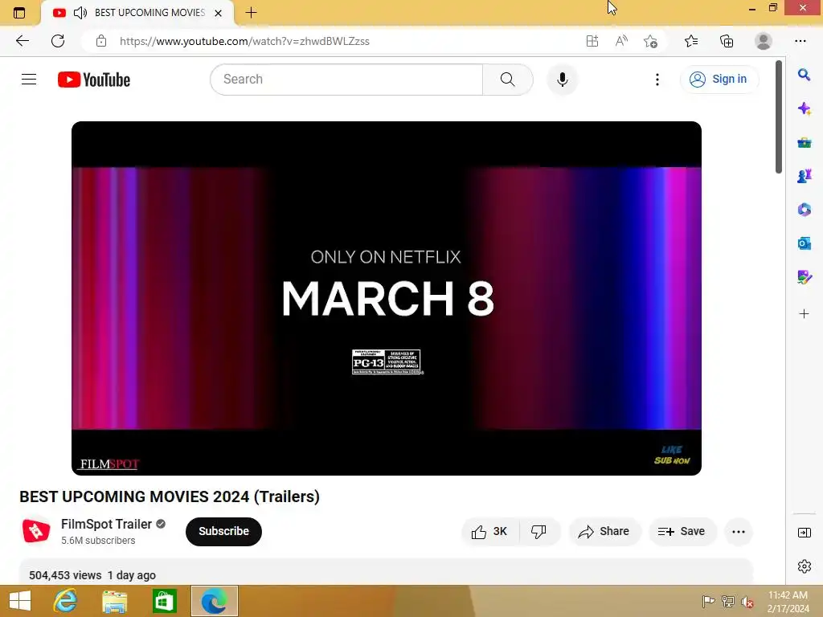This screenshot has width=823, height=617.
Task: Click the video player to pause
Action: pyautogui.click(x=387, y=298)
